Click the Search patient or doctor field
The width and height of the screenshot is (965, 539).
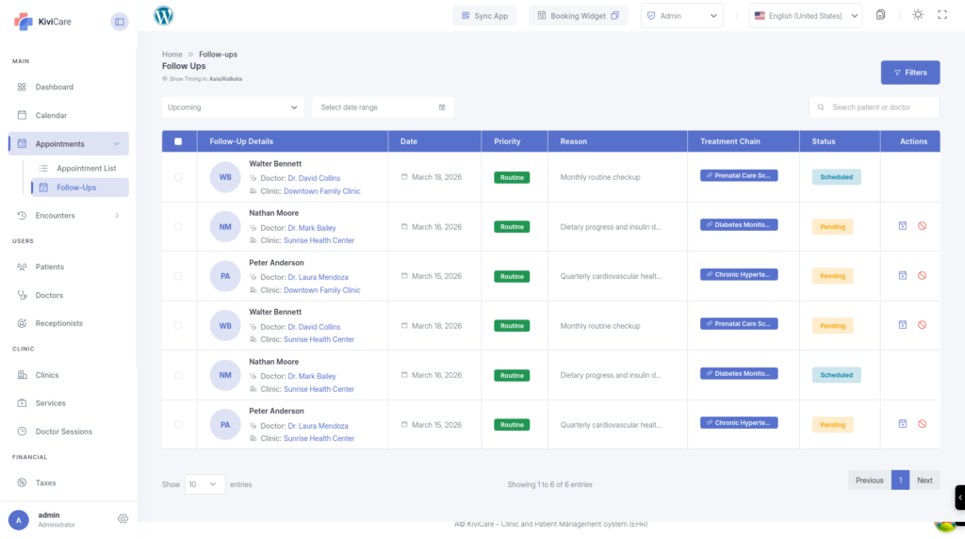874,107
